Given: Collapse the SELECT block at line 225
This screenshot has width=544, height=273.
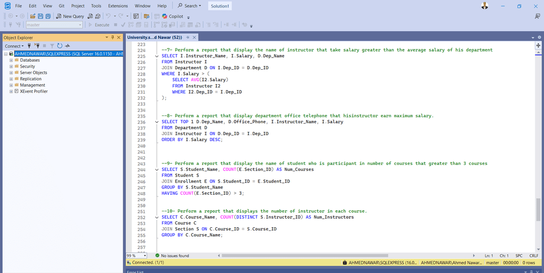Looking at the screenshot, I should click(157, 56).
